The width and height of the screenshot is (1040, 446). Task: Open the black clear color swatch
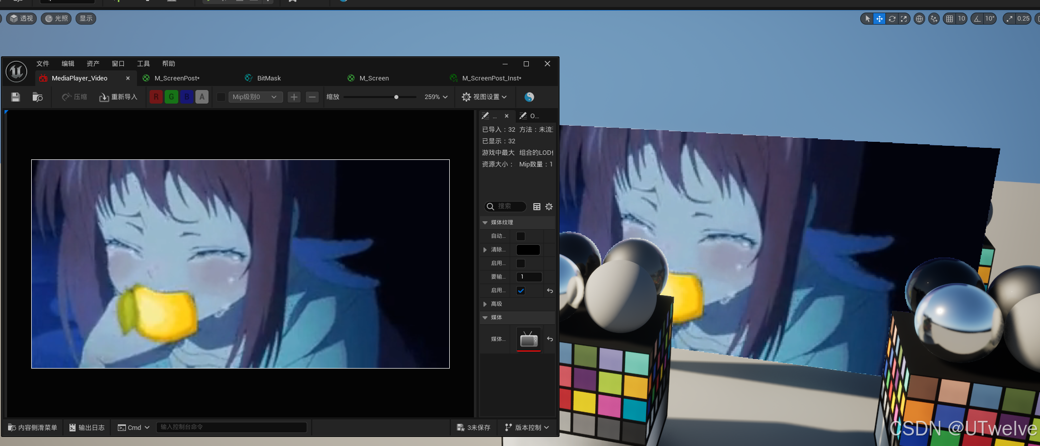coord(528,250)
